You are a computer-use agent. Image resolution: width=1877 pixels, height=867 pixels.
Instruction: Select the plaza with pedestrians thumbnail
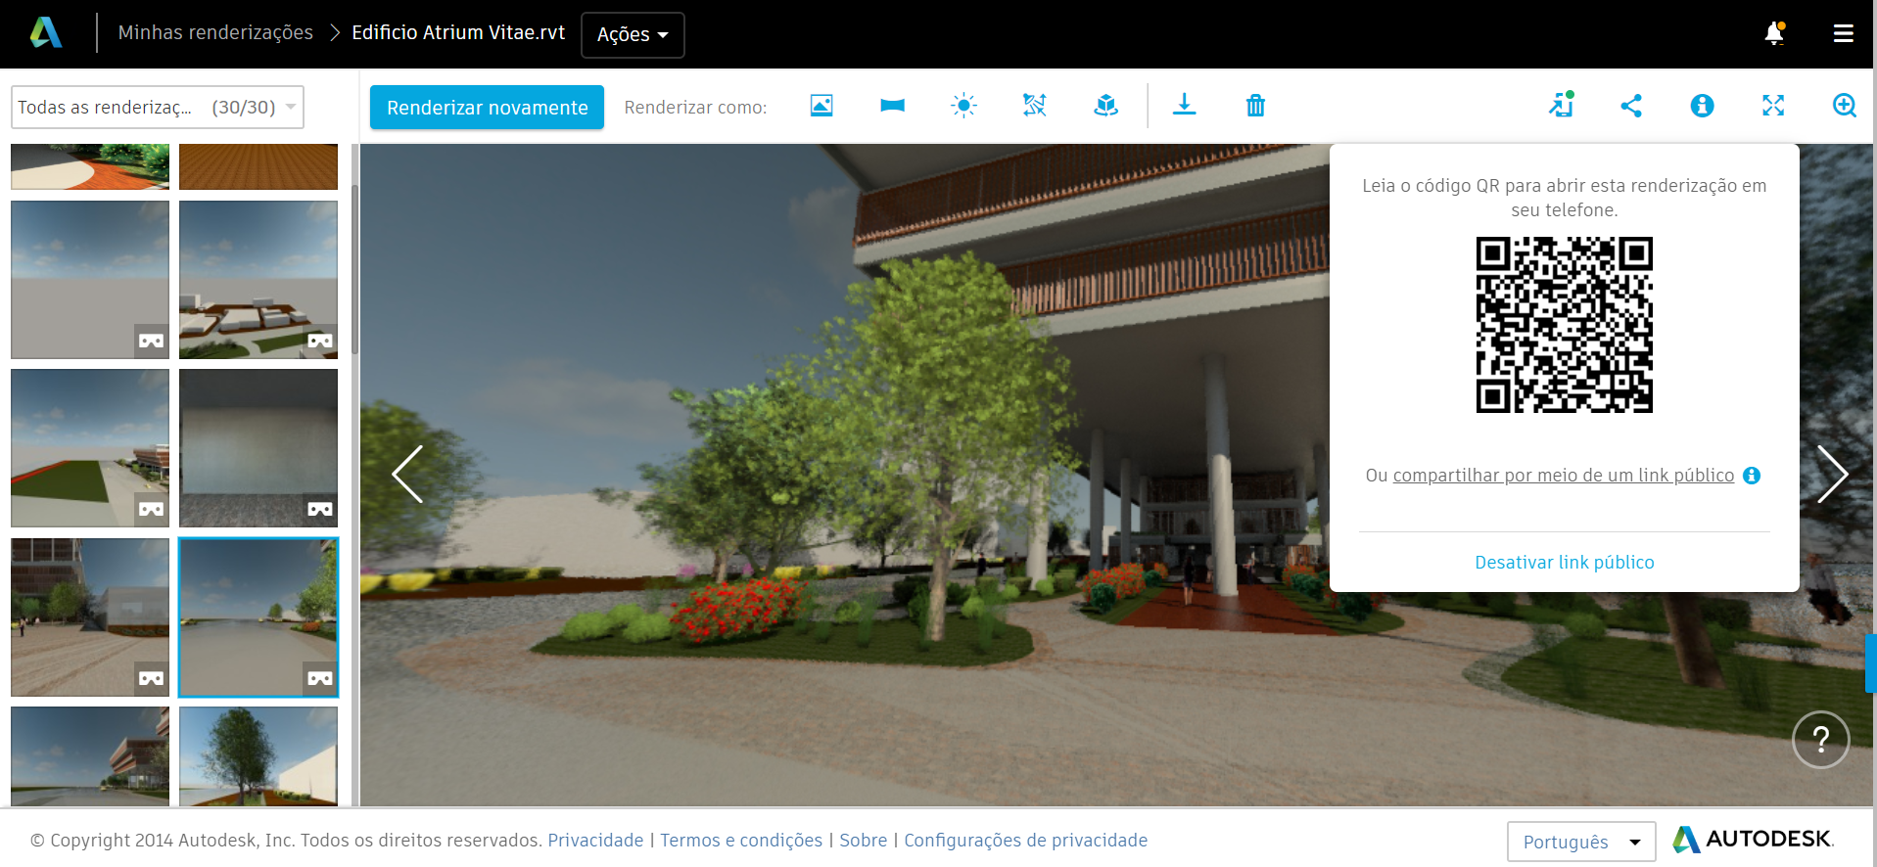(90, 617)
